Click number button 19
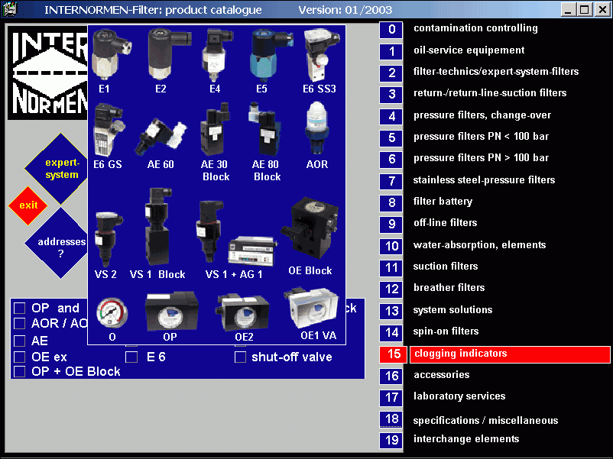The height and width of the screenshot is (459, 613). pyautogui.click(x=391, y=441)
